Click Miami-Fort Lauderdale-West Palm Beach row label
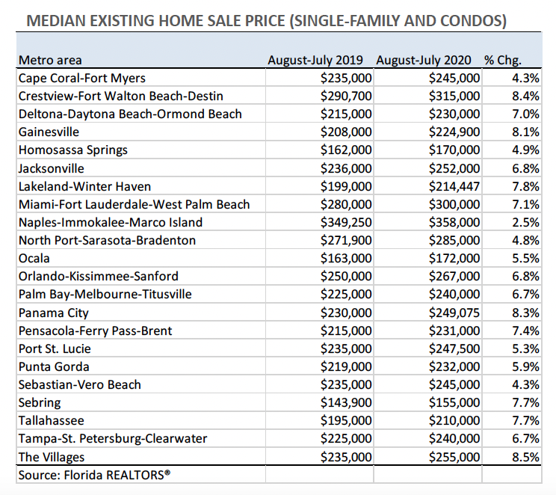This screenshot has width=556, height=495. (135, 204)
